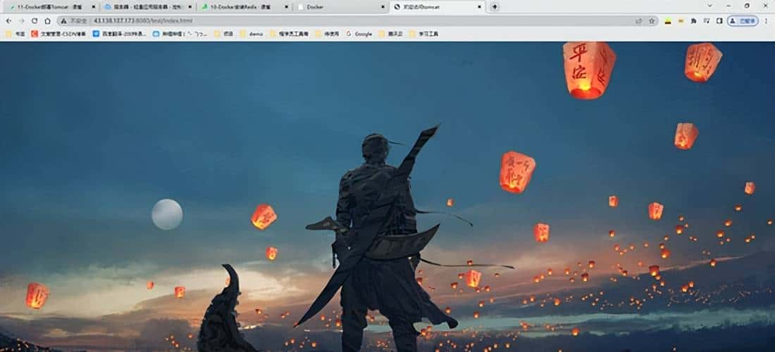Open the user profile button
This screenshot has height=352, width=775.
click(x=743, y=20)
